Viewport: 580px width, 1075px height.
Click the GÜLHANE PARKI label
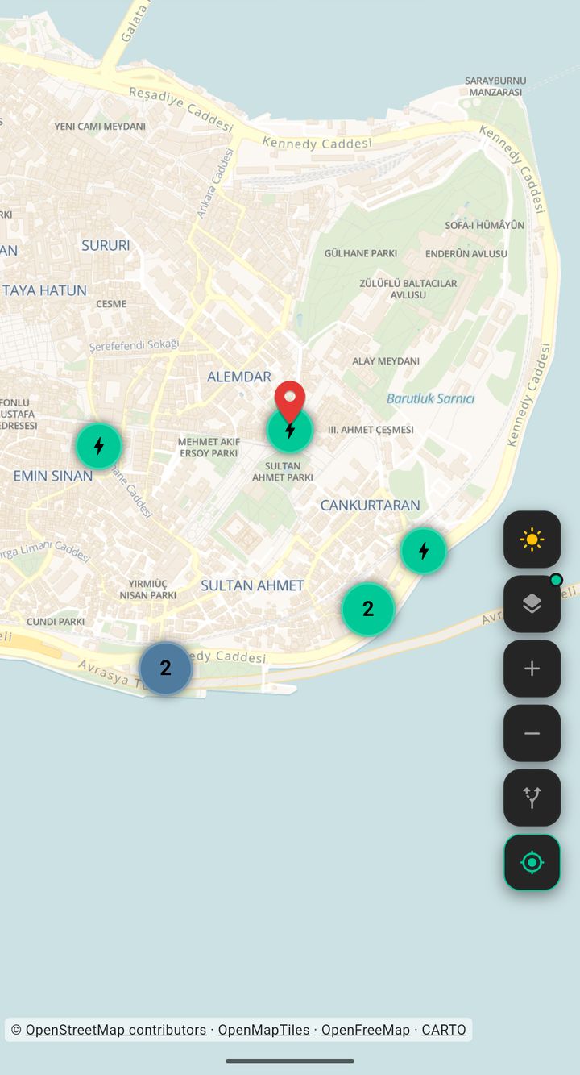pos(361,253)
